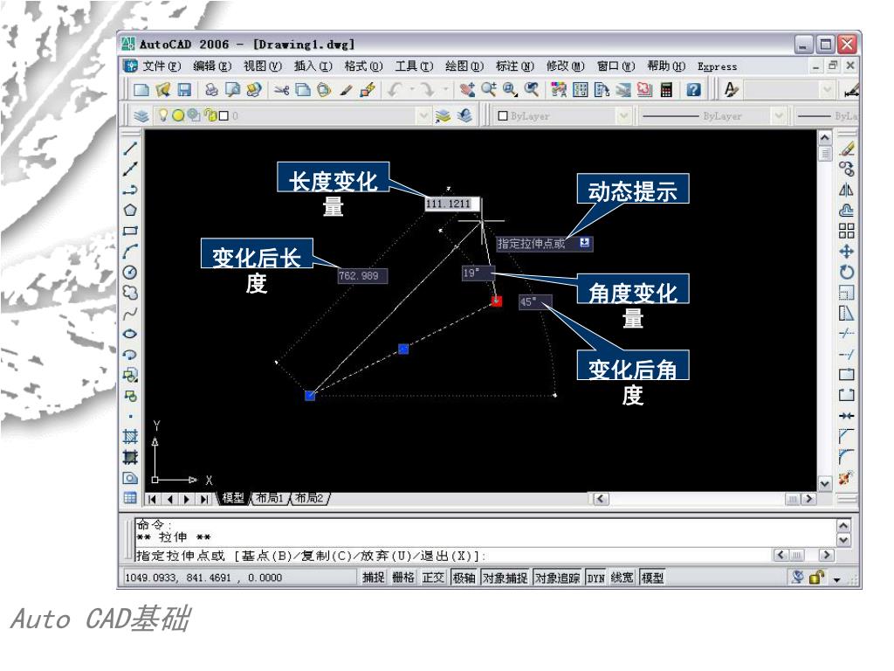Switch to the 布局1 layout tab
The image size is (894, 671).
pyautogui.click(x=269, y=498)
